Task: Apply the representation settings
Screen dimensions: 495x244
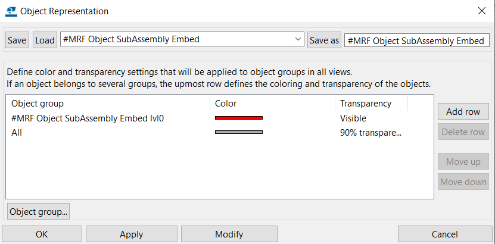Action: 131,234
